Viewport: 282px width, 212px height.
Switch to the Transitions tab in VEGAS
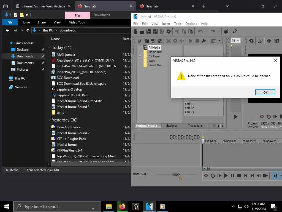point(195,126)
